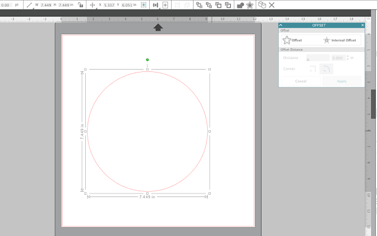
Task: Edit the Y position value field
Action: (127, 5)
